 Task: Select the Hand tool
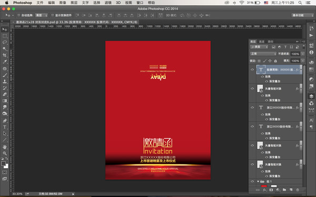point(5,147)
